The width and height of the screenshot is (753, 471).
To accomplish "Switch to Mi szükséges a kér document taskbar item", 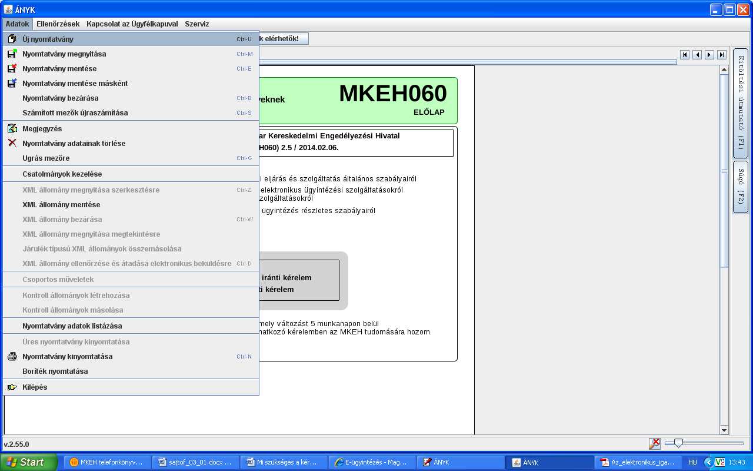I will [x=284, y=462].
